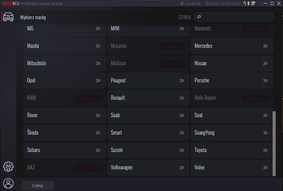
Task: Click Odblokuj button for McLaren
Action: click(172, 47)
